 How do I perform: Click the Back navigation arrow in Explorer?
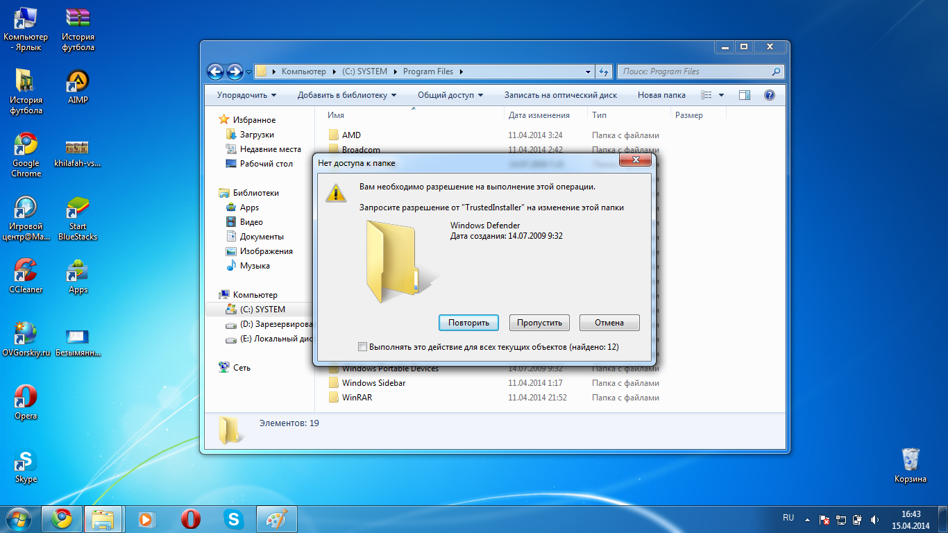215,71
